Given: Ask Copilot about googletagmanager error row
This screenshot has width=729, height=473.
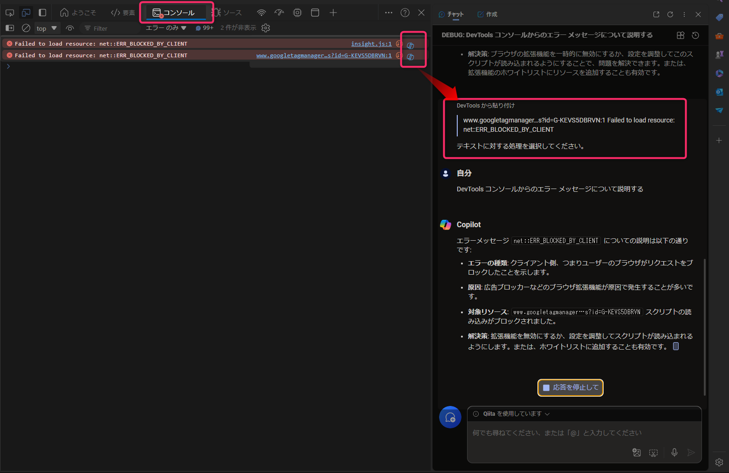Looking at the screenshot, I should (410, 57).
